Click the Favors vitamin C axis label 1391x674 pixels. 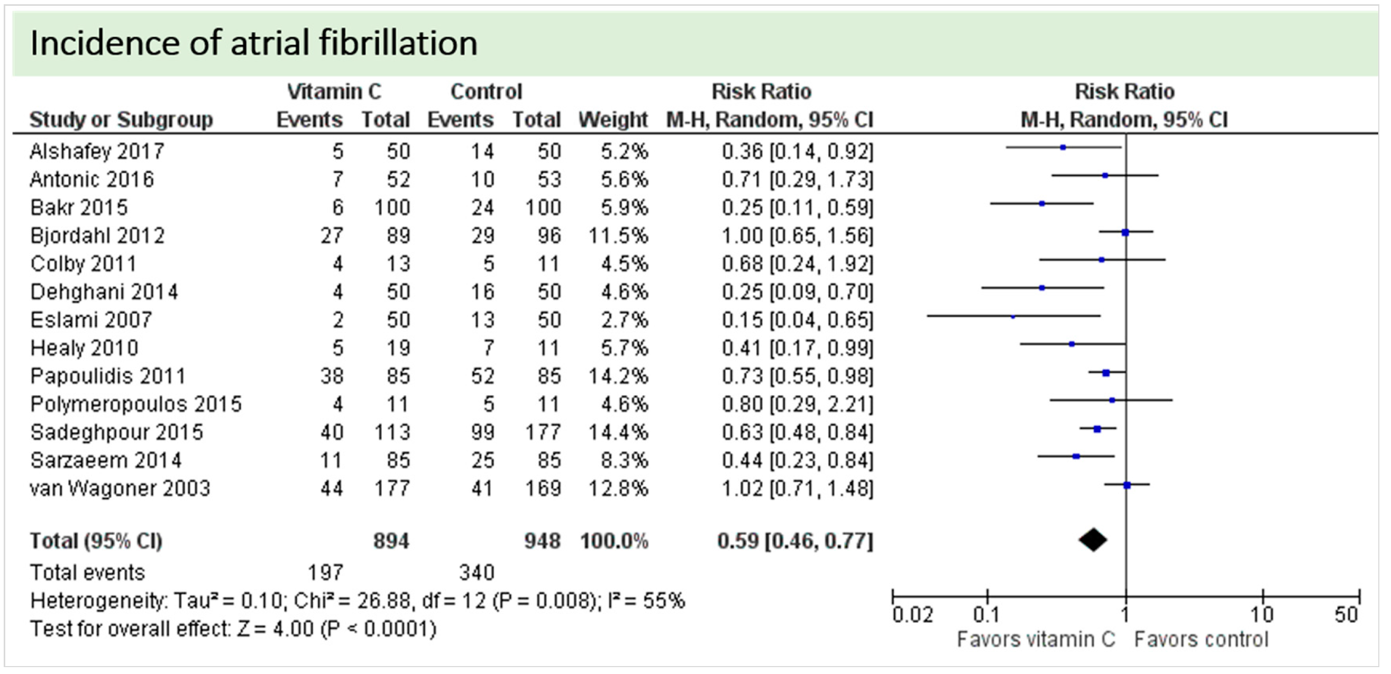tap(1036, 640)
